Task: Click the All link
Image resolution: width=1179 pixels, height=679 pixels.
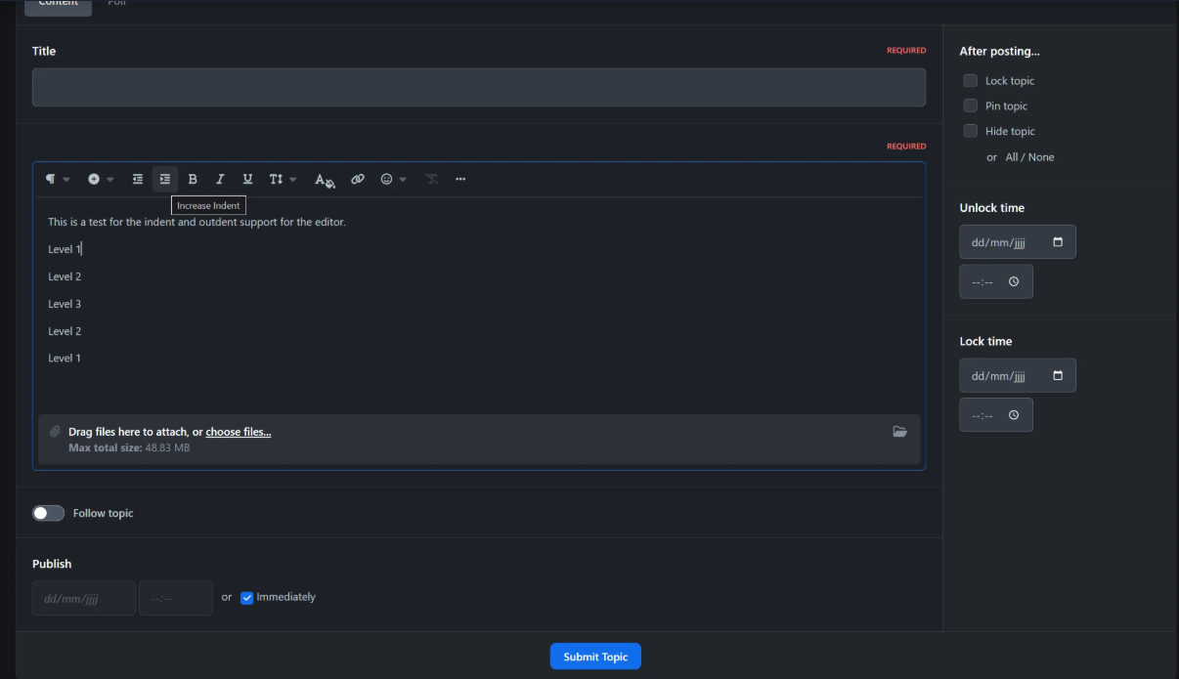Action: (1012, 157)
